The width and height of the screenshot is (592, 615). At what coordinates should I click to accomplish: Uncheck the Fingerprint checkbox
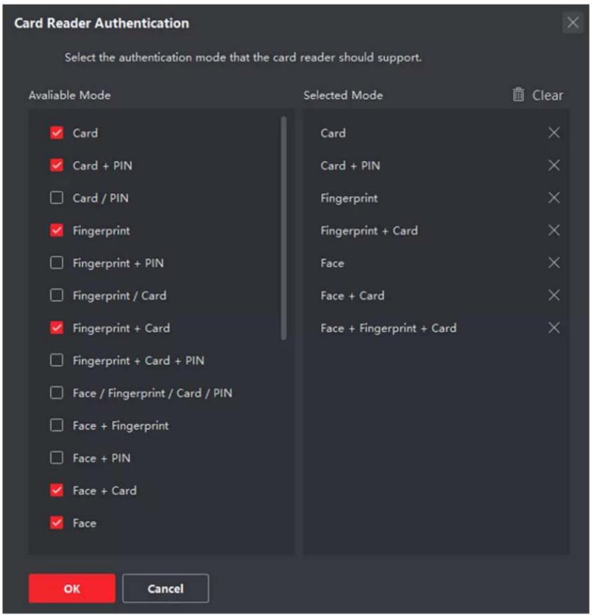coord(57,230)
